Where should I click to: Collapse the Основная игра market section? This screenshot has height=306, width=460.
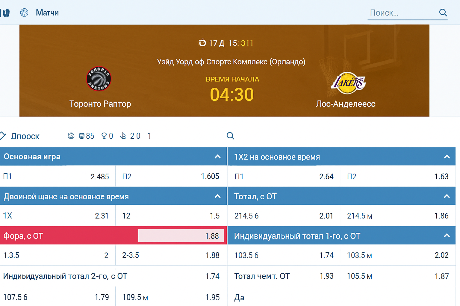218,156
